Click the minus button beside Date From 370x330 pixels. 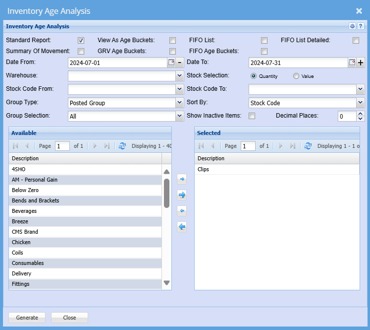pos(180,63)
